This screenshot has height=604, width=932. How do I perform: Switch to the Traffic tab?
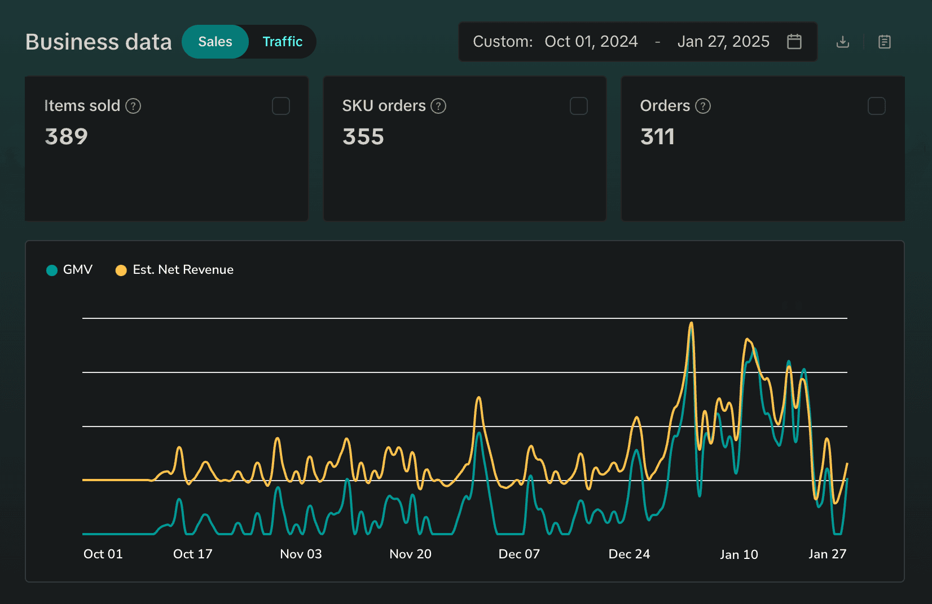(x=283, y=42)
